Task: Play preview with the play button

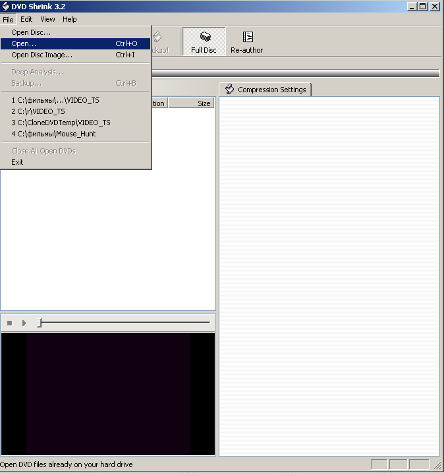Action: 24,323
